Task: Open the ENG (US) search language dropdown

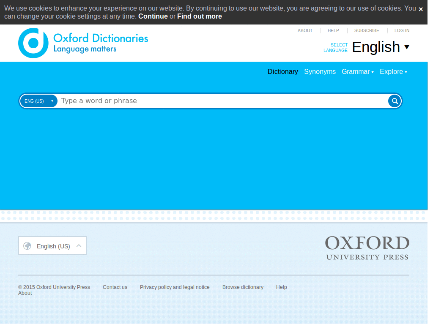Action: click(x=38, y=101)
